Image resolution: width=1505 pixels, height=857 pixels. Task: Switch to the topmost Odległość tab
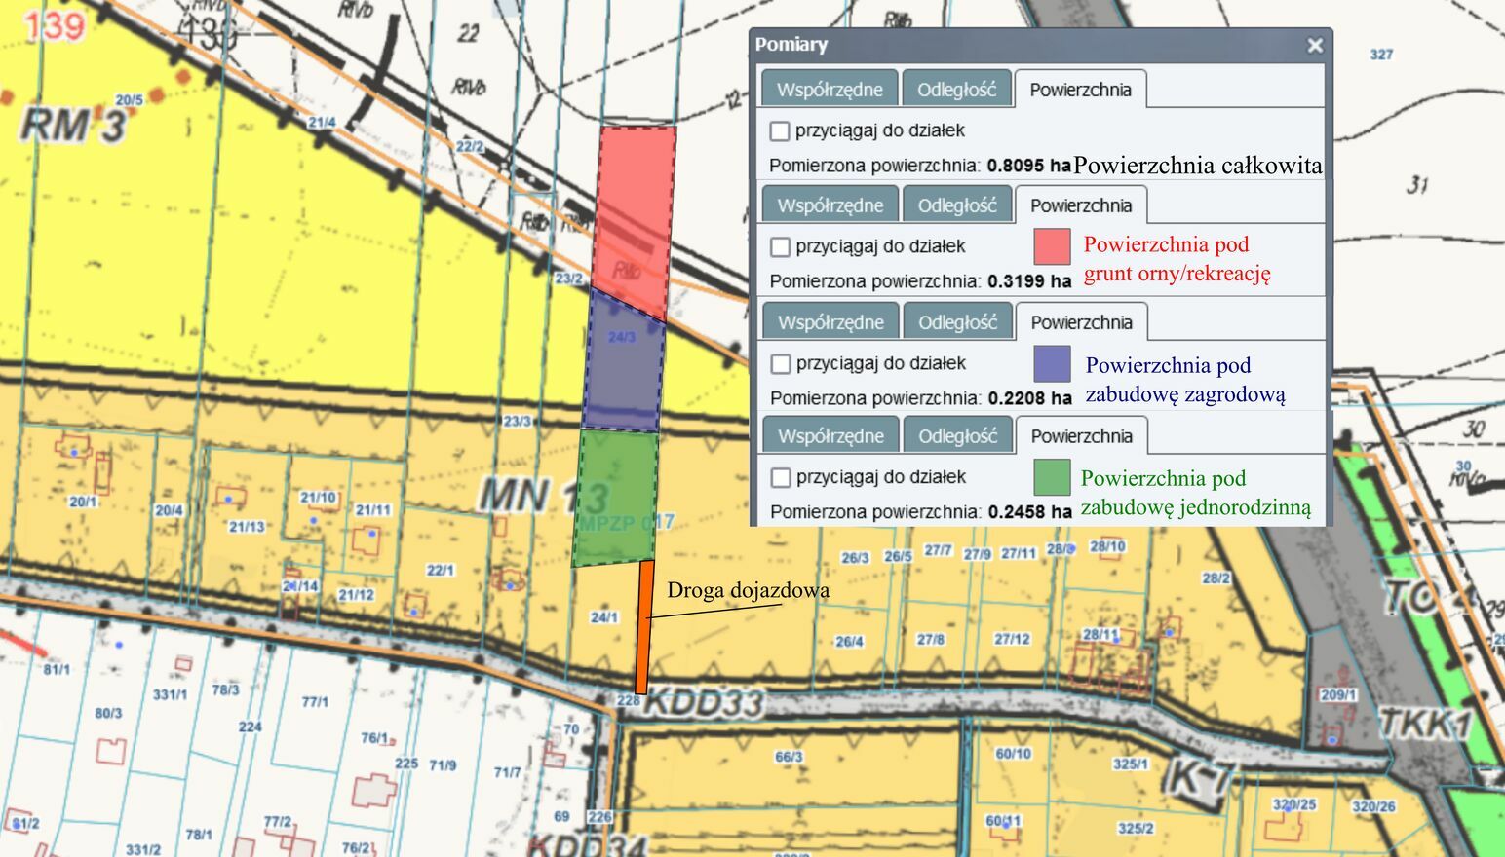point(956,90)
